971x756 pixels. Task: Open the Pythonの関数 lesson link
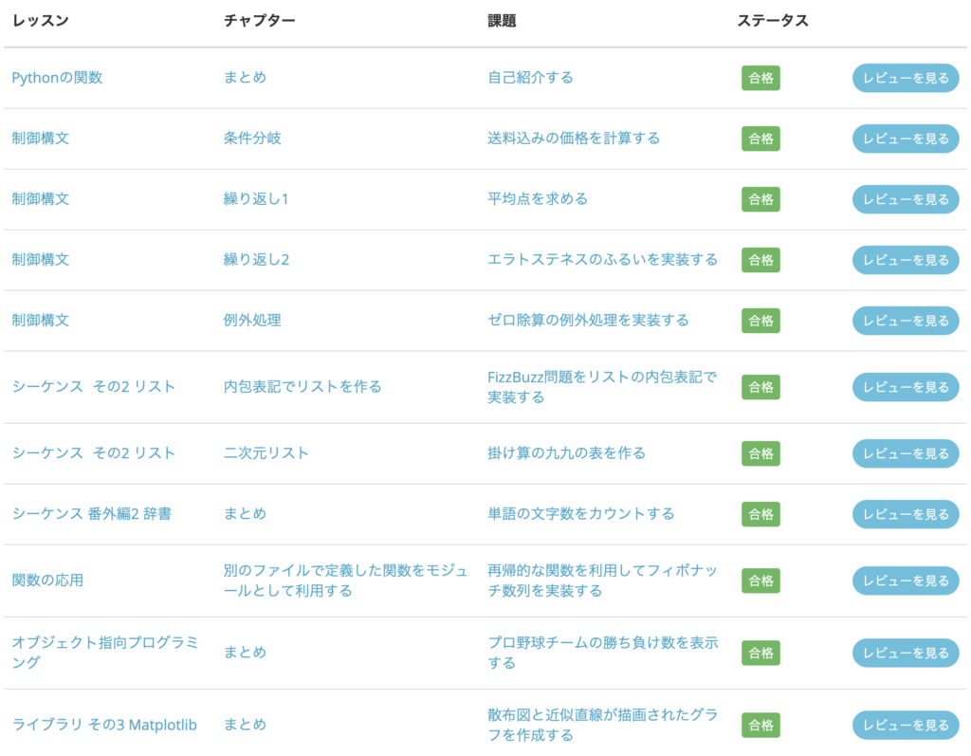tap(57, 78)
